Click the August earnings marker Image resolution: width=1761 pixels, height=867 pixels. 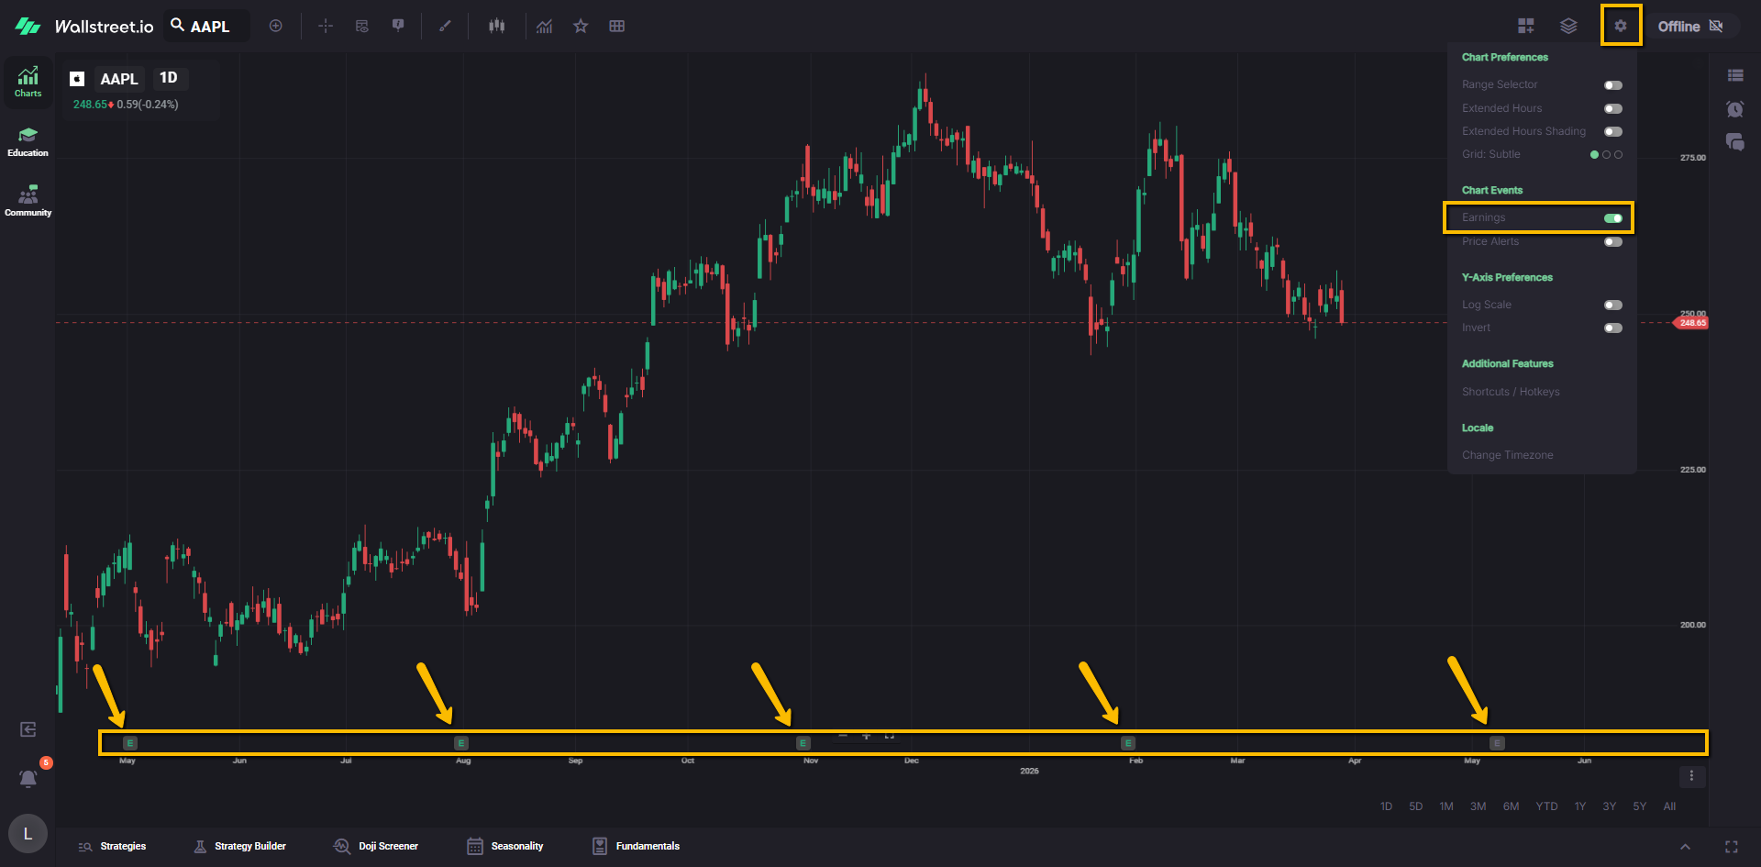[461, 743]
